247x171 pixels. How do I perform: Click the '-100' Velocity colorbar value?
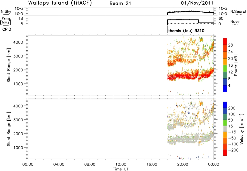click(x=233, y=144)
